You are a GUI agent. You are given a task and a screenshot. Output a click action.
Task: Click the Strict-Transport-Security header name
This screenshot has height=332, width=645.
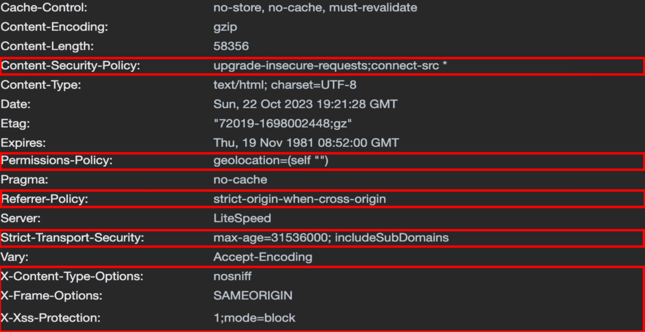tap(72, 238)
